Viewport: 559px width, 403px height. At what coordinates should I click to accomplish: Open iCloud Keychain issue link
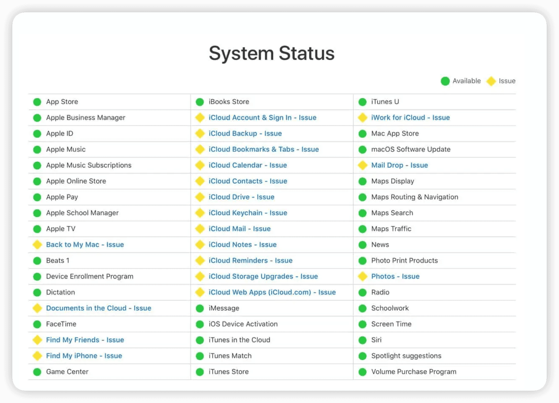coord(248,213)
